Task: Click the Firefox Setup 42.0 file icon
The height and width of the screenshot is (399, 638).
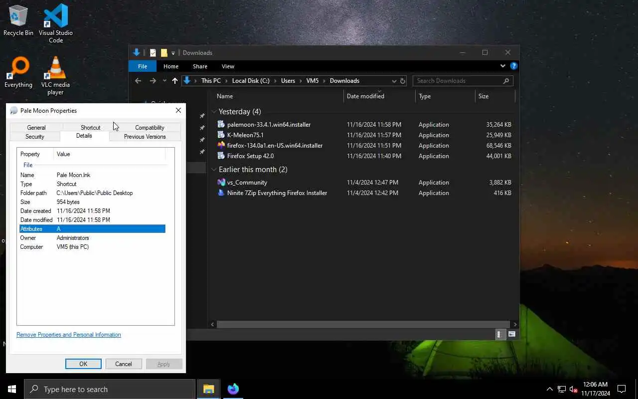Action: pyautogui.click(x=221, y=156)
